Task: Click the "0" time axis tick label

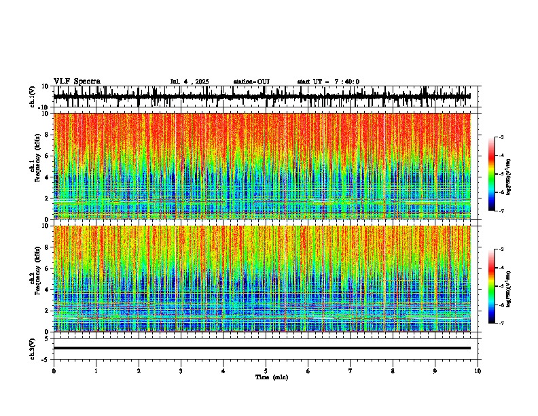Action: (54, 371)
